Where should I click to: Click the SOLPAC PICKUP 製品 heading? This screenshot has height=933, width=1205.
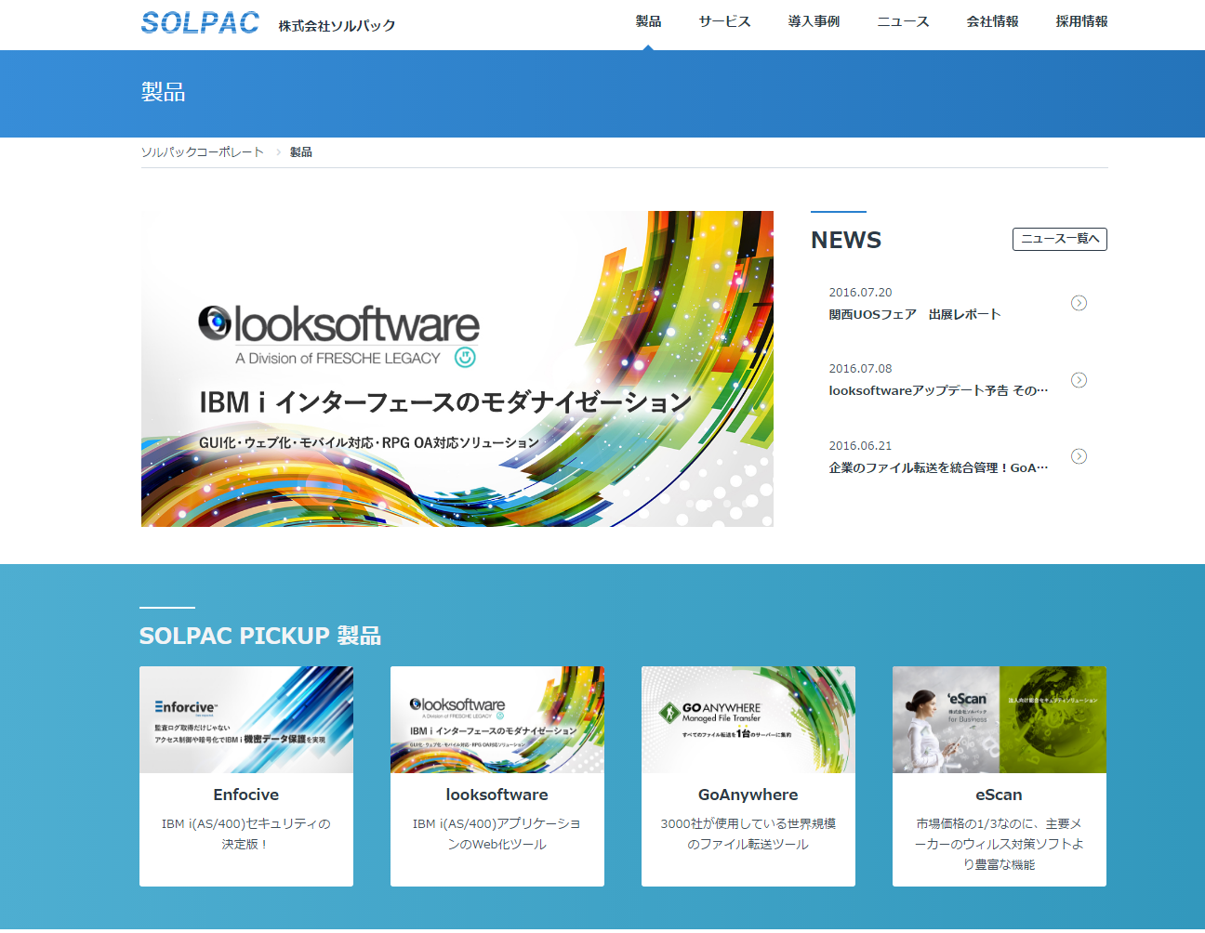[260, 636]
